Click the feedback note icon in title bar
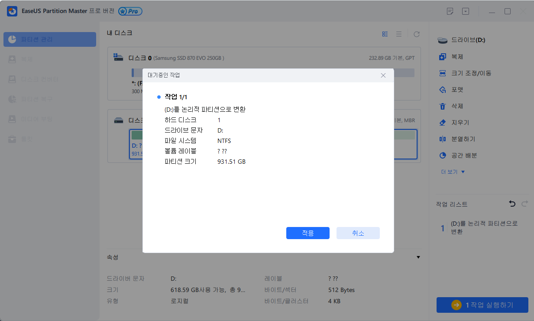The width and height of the screenshot is (534, 321). pyautogui.click(x=450, y=11)
